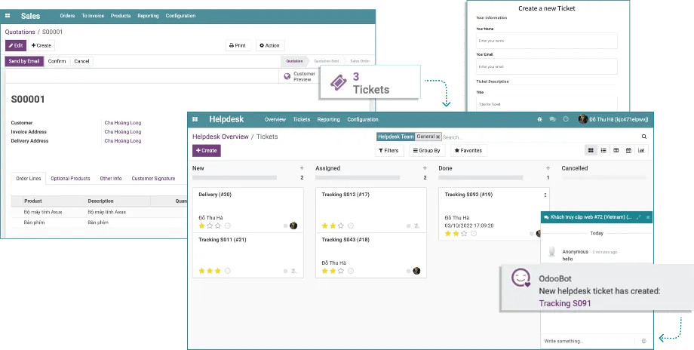Quick add ticket in Done column
694x350 pixels.
pyautogui.click(x=548, y=168)
